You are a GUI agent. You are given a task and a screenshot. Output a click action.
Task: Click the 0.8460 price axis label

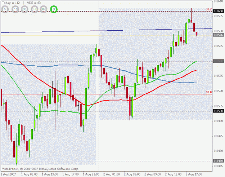pos(219,151)
